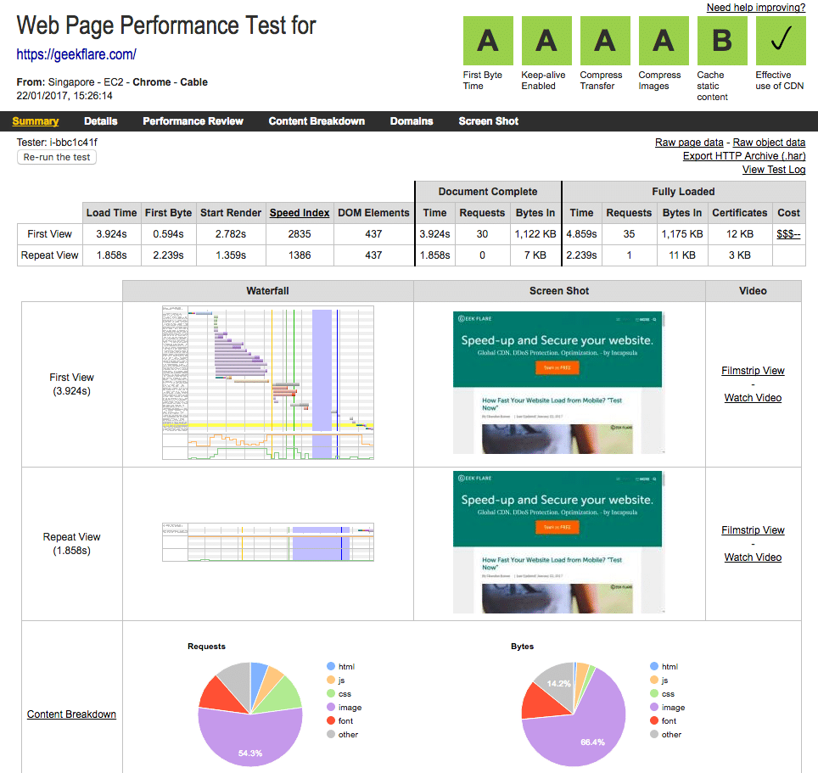The image size is (818, 773).
Task: Click the Re-run the test button
Action: point(56,156)
